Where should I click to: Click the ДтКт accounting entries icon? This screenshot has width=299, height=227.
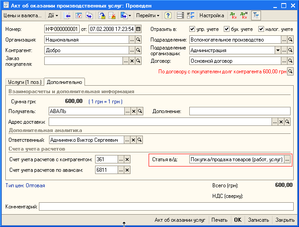tap(234, 15)
